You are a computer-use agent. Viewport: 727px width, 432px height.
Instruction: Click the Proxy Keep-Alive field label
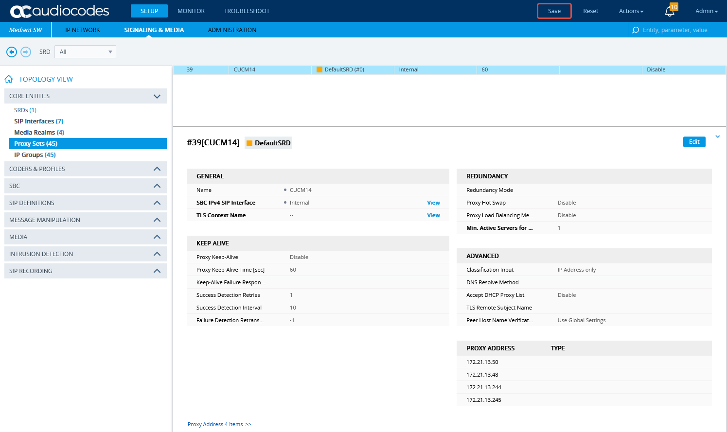point(217,257)
